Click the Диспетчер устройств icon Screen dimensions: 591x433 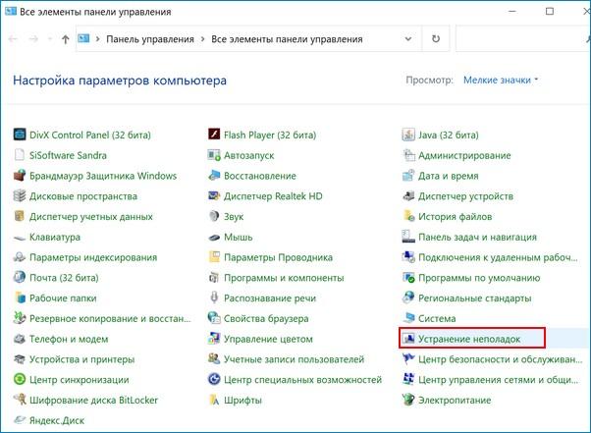(408, 196)
